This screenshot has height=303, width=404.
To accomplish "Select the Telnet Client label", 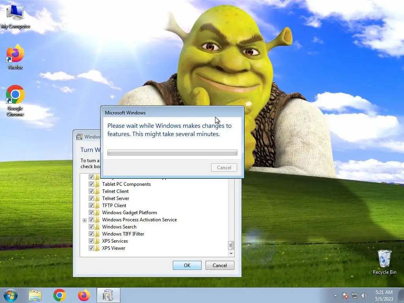I will pos(116,191).
